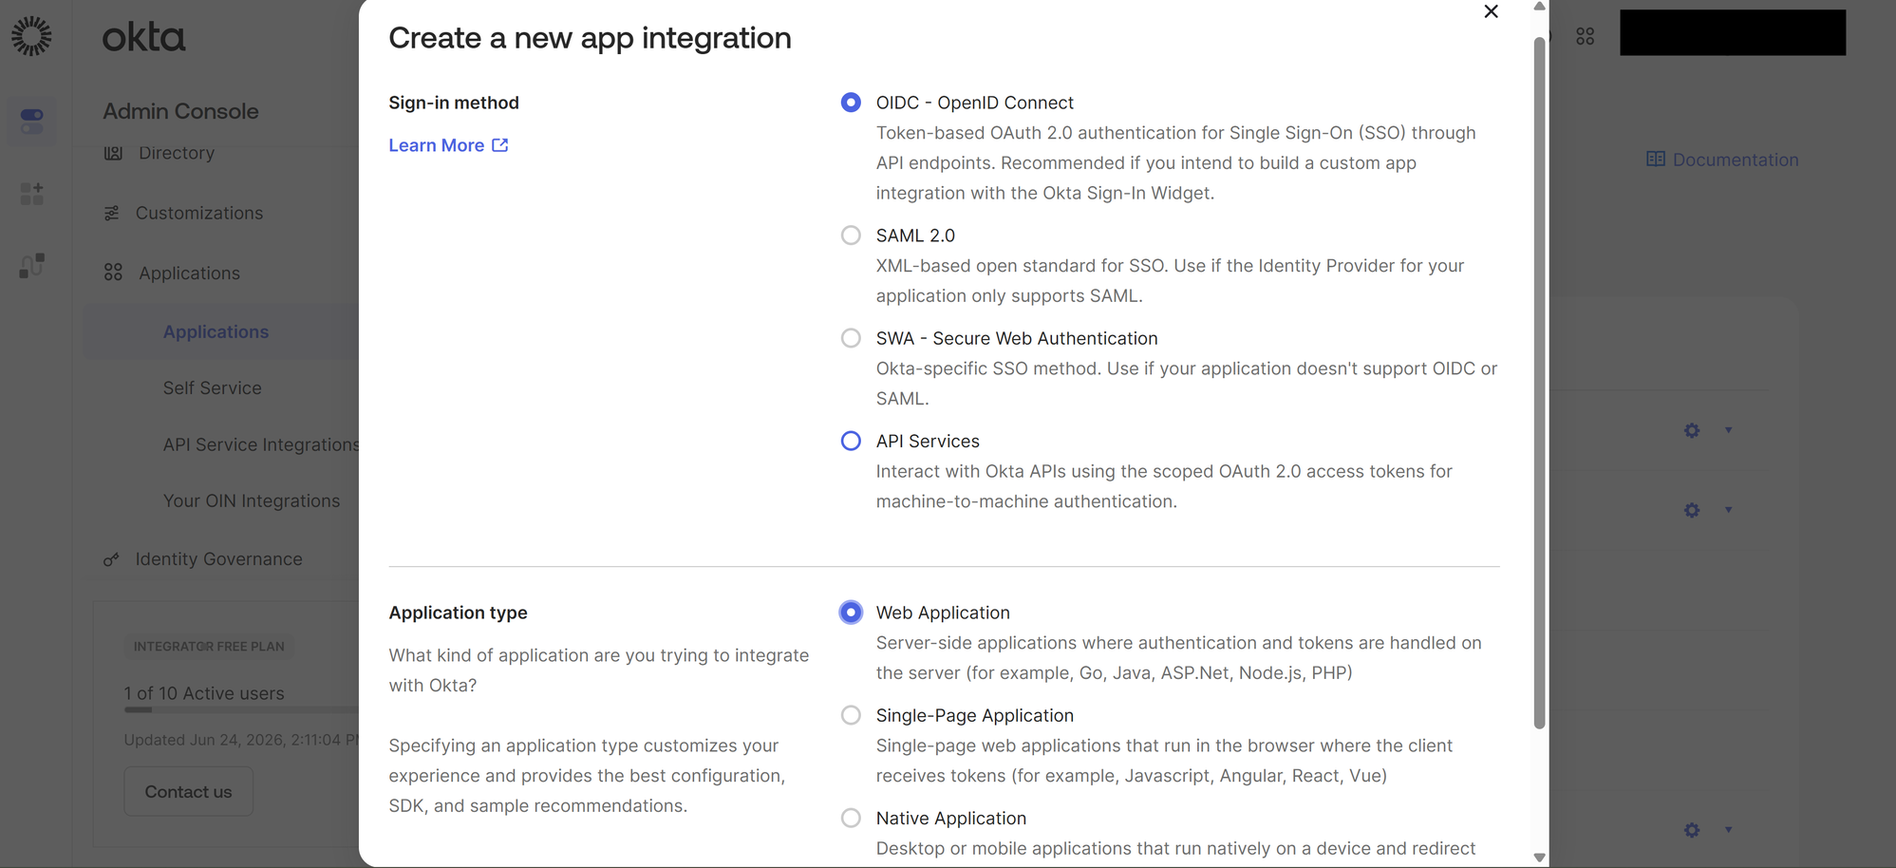
Task: Click the okta wordmark logo
Action: tap(143, 37)
